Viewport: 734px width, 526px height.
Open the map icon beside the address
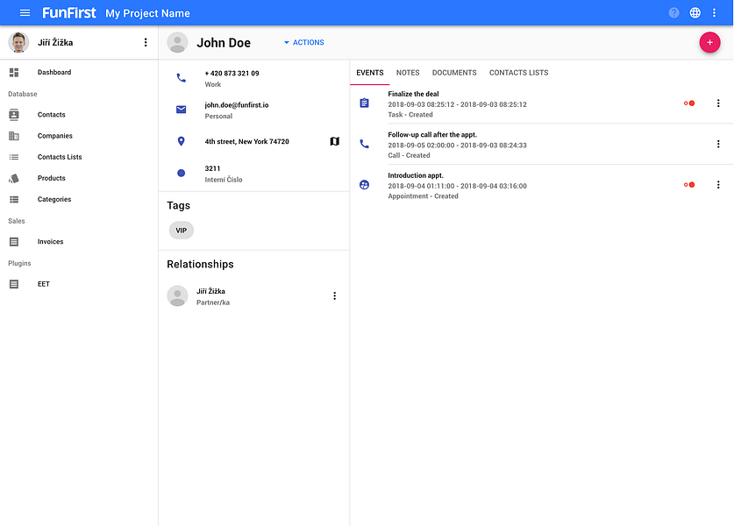[334, 141]
